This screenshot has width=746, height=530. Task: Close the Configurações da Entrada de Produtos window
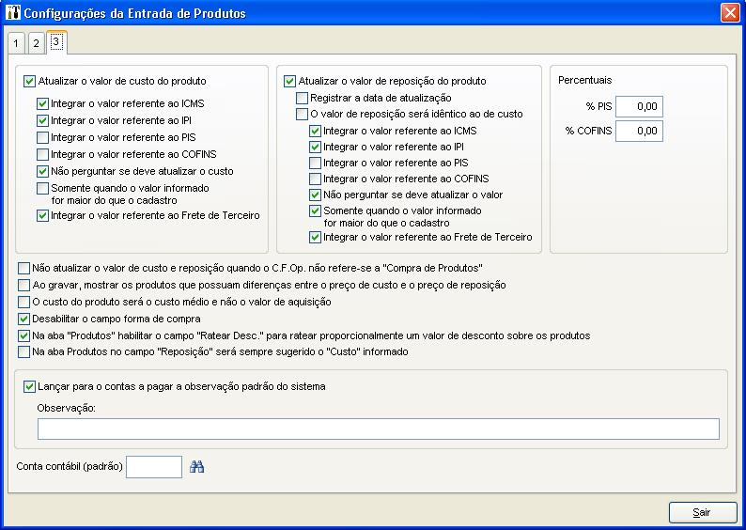tap(730, 13)
